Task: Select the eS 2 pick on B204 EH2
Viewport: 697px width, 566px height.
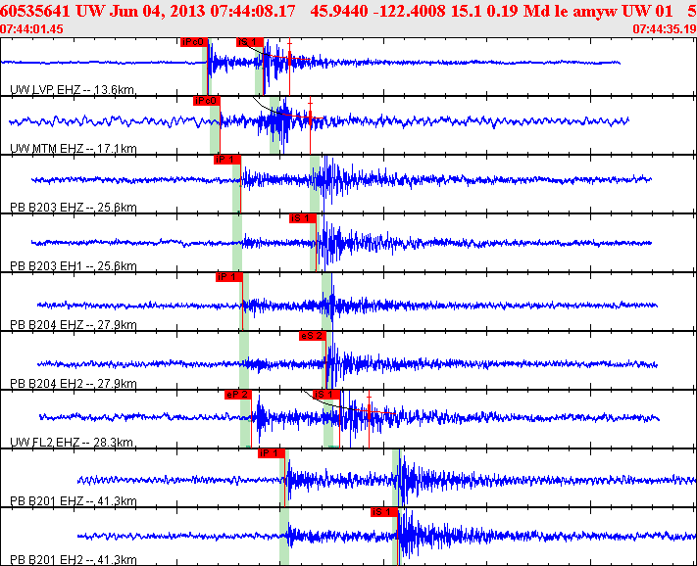Action: coord(313,336)
